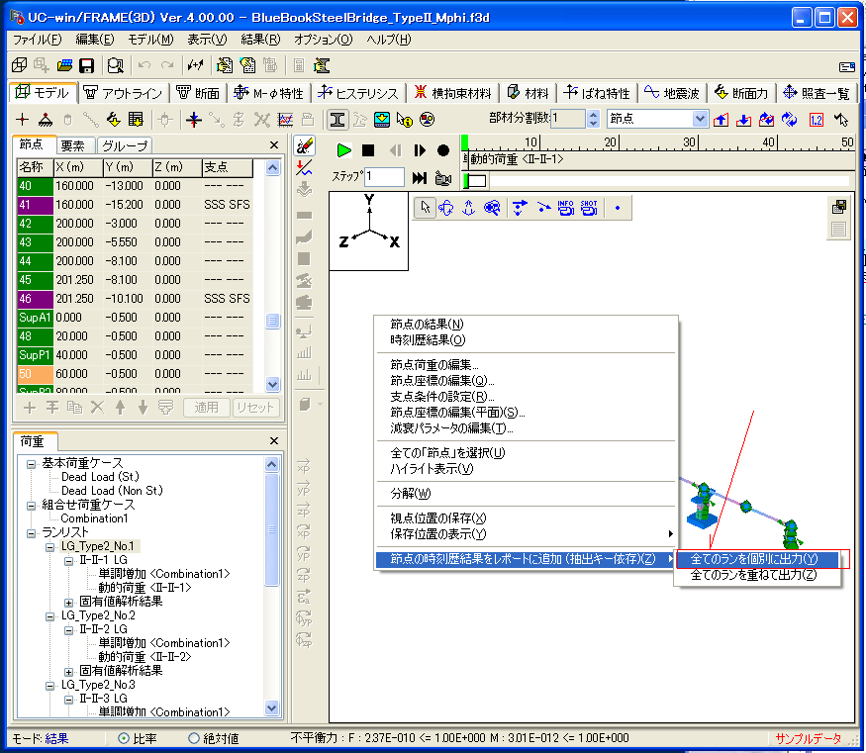Increase the 部材分割数 spinner value

tap(593, 115)
